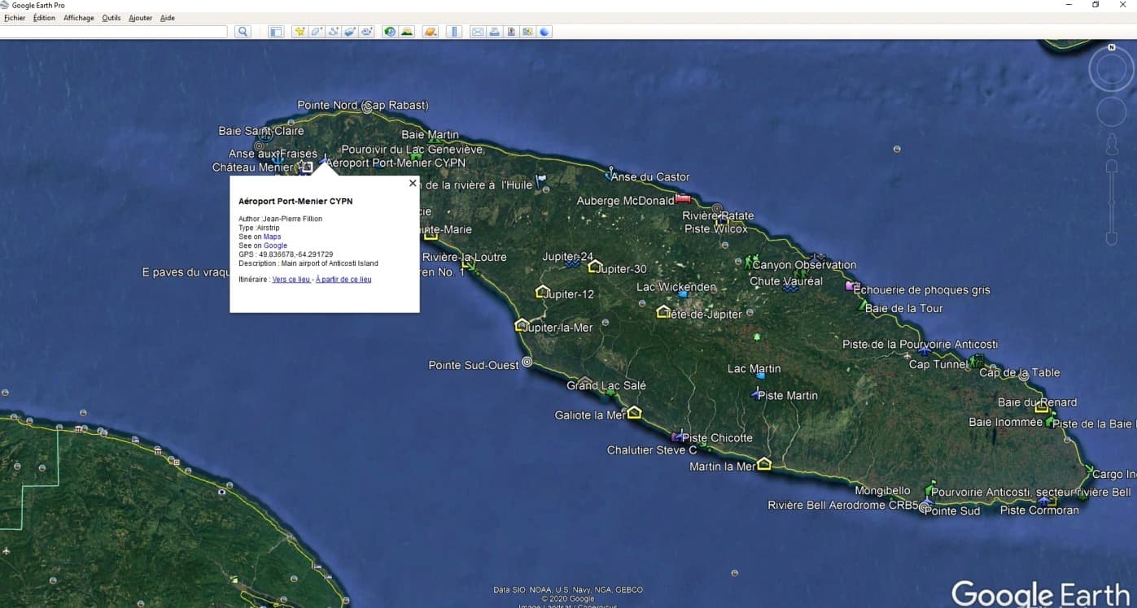Viewport: 1137px width, 608px height.
Task: Add a new placemark with pushpin tool
Action: point(300,32)
